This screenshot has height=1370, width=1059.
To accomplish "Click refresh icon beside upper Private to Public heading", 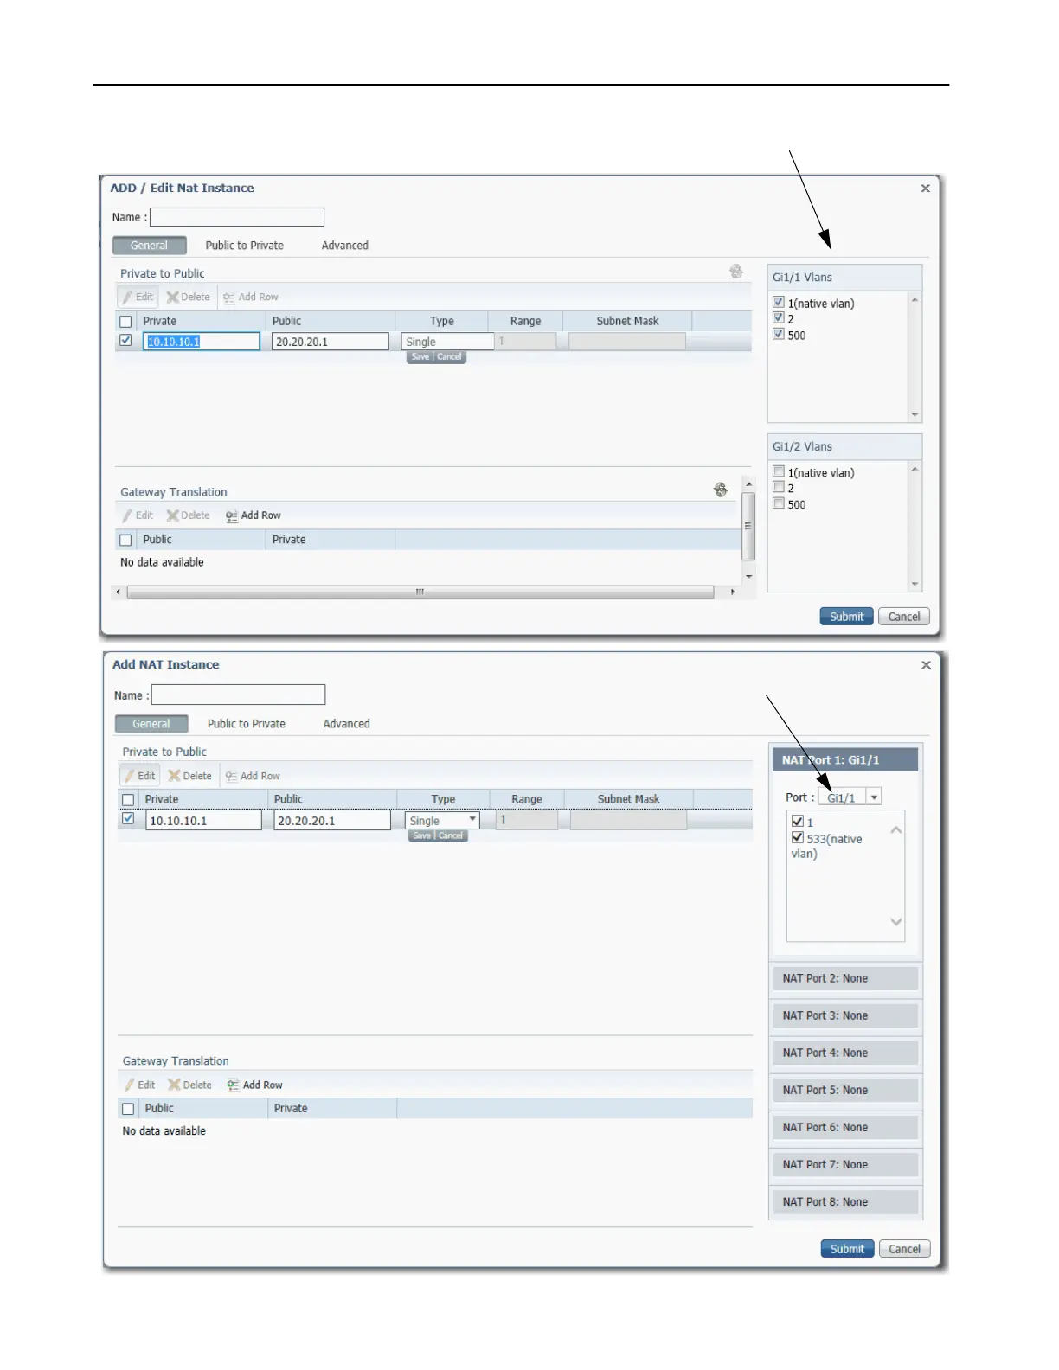I will (736, 272).
